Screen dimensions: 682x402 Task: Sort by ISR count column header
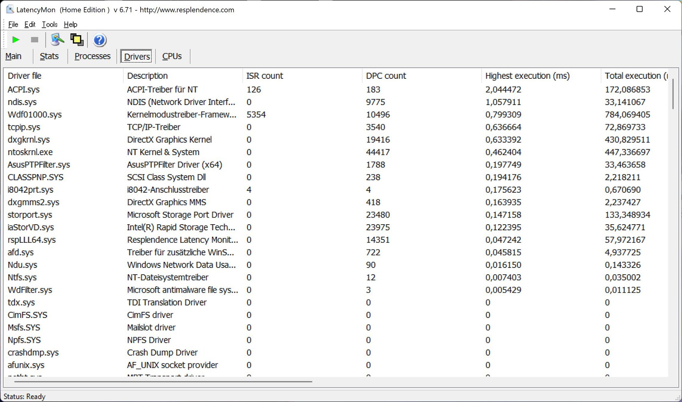pyautogui.click(x=265, y=76)
